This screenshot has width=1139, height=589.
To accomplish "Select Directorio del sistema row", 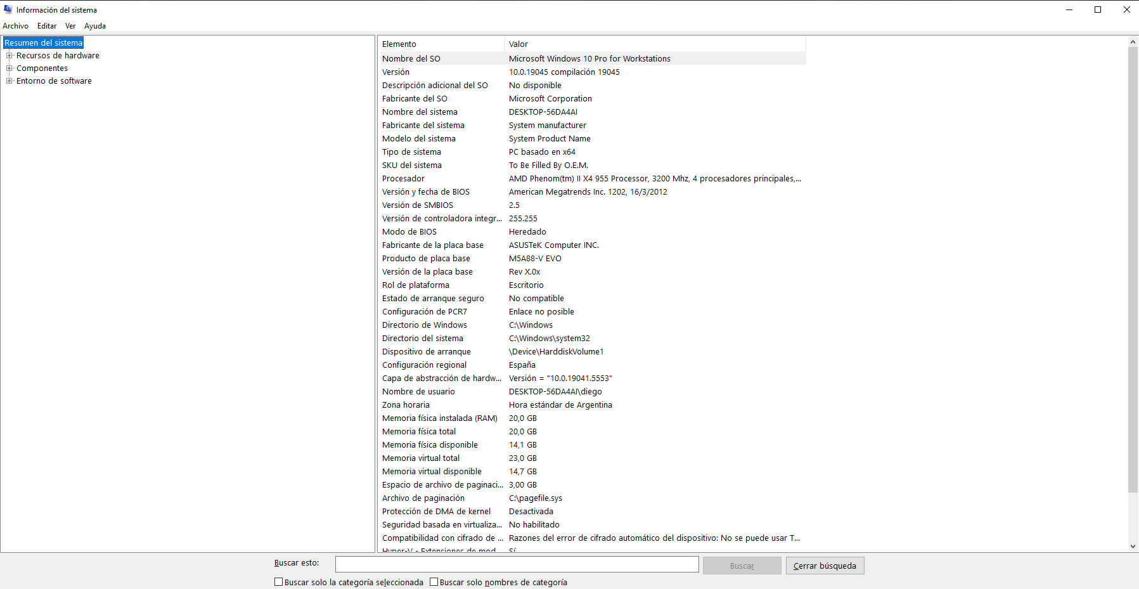I will [x=592, y=338].
